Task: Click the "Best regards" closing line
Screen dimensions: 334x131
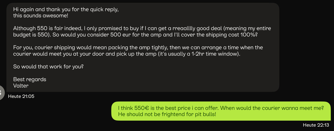Action: tap(29, 79)
